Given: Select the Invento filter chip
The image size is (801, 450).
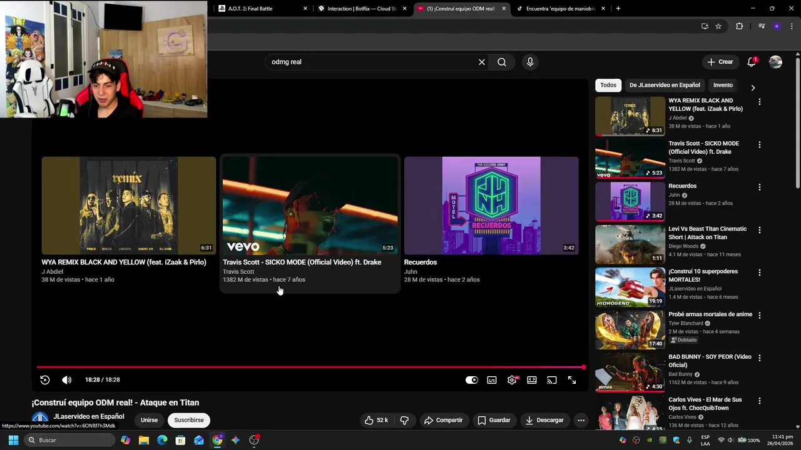Looking at the screenshot, I should (x=723, y=85).
